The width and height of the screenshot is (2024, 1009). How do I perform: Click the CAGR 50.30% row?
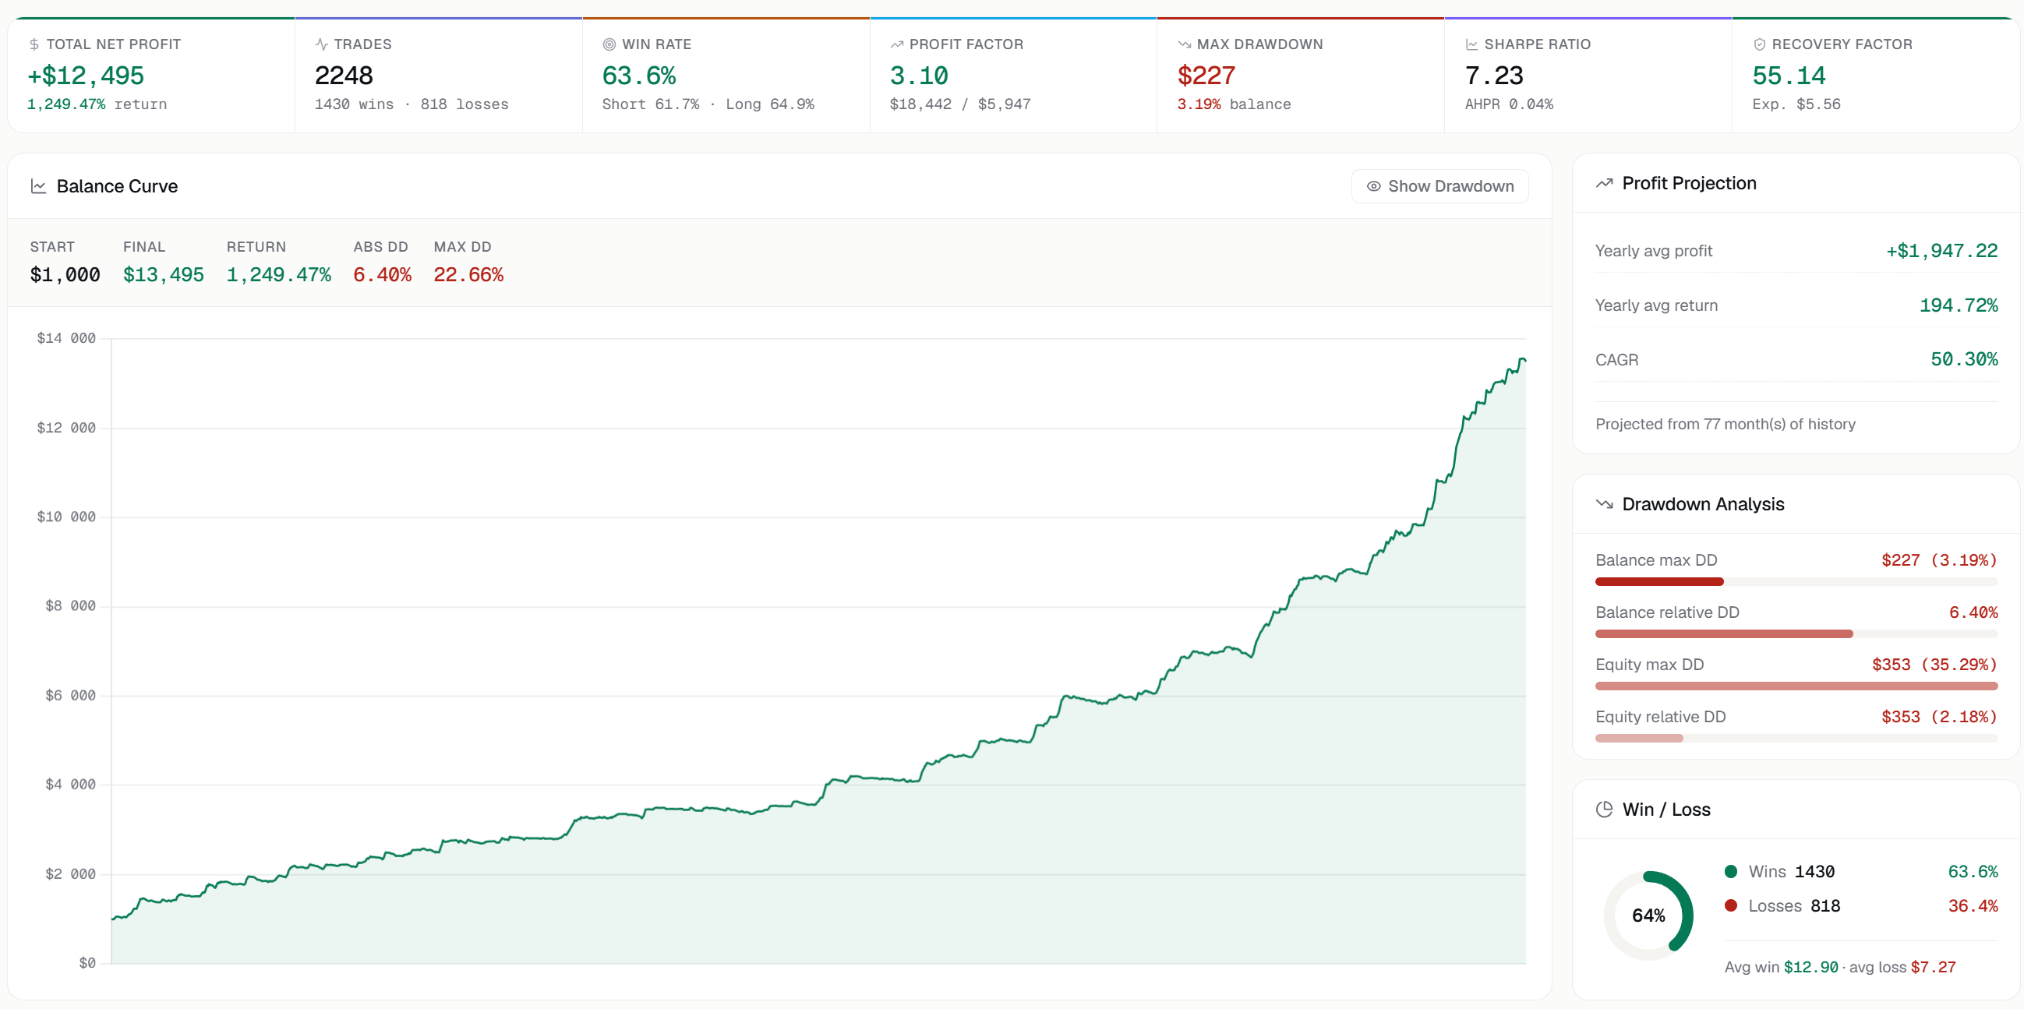click(1796, 360)
